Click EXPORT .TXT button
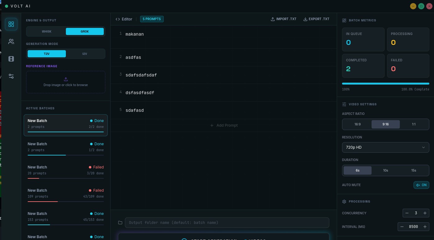The height and width of the screenshot is (240, 434). (x=316, y=19)
